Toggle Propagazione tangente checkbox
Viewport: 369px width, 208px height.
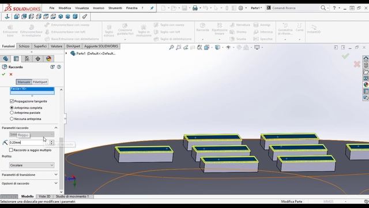click(12, 101)
